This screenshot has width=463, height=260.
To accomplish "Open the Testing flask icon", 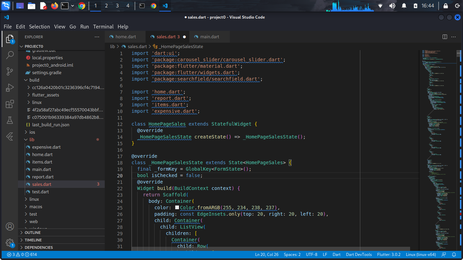I will pyautogui.click(x=10, y=120).
